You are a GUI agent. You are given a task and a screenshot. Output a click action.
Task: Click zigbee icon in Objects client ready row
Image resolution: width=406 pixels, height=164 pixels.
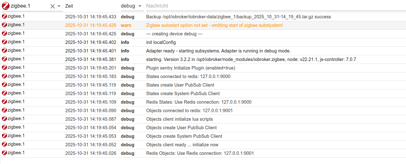pos(4,144)
